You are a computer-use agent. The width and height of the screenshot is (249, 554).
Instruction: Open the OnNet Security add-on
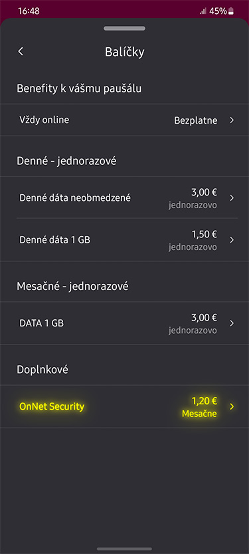pyautogui.click(x=125, y=406)
